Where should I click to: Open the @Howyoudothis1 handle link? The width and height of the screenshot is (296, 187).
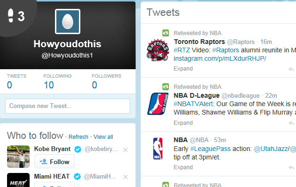coord(67,55)
